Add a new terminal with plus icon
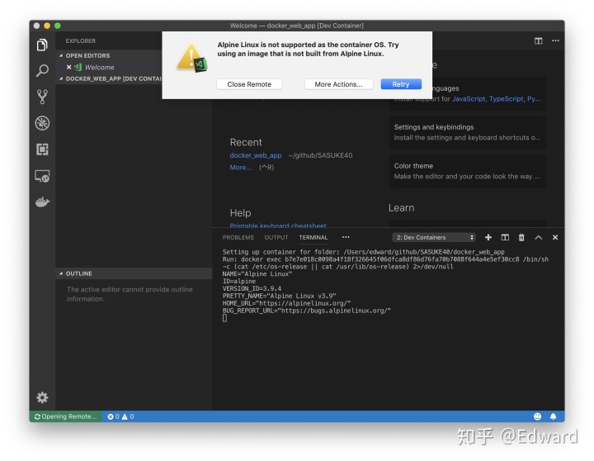The height and width of the screenshot is (461, 594). 488,237
